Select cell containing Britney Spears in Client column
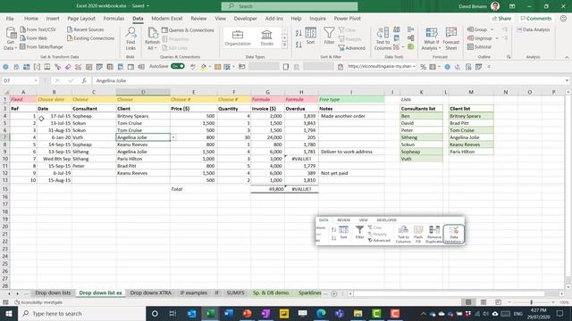 coord(143,116)
